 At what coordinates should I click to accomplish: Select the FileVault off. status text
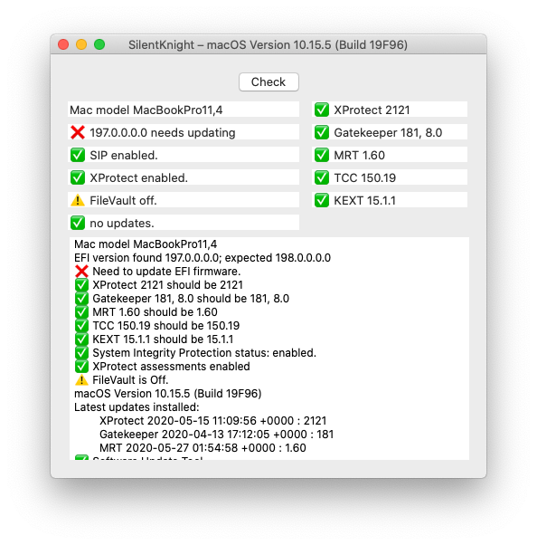[123, 201]
